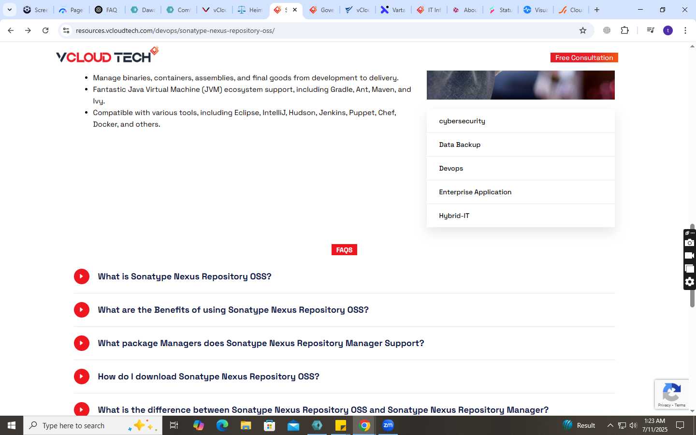The image size is (696, 435).
Task: Click the Result item in the taskbar
Action: pos(579,425)
